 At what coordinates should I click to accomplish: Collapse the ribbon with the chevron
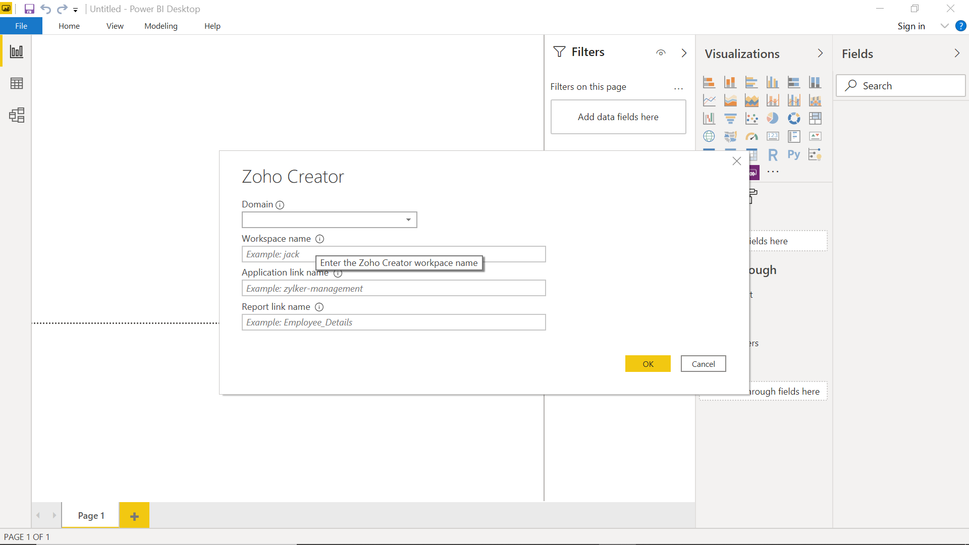click(x=945, y=26)
